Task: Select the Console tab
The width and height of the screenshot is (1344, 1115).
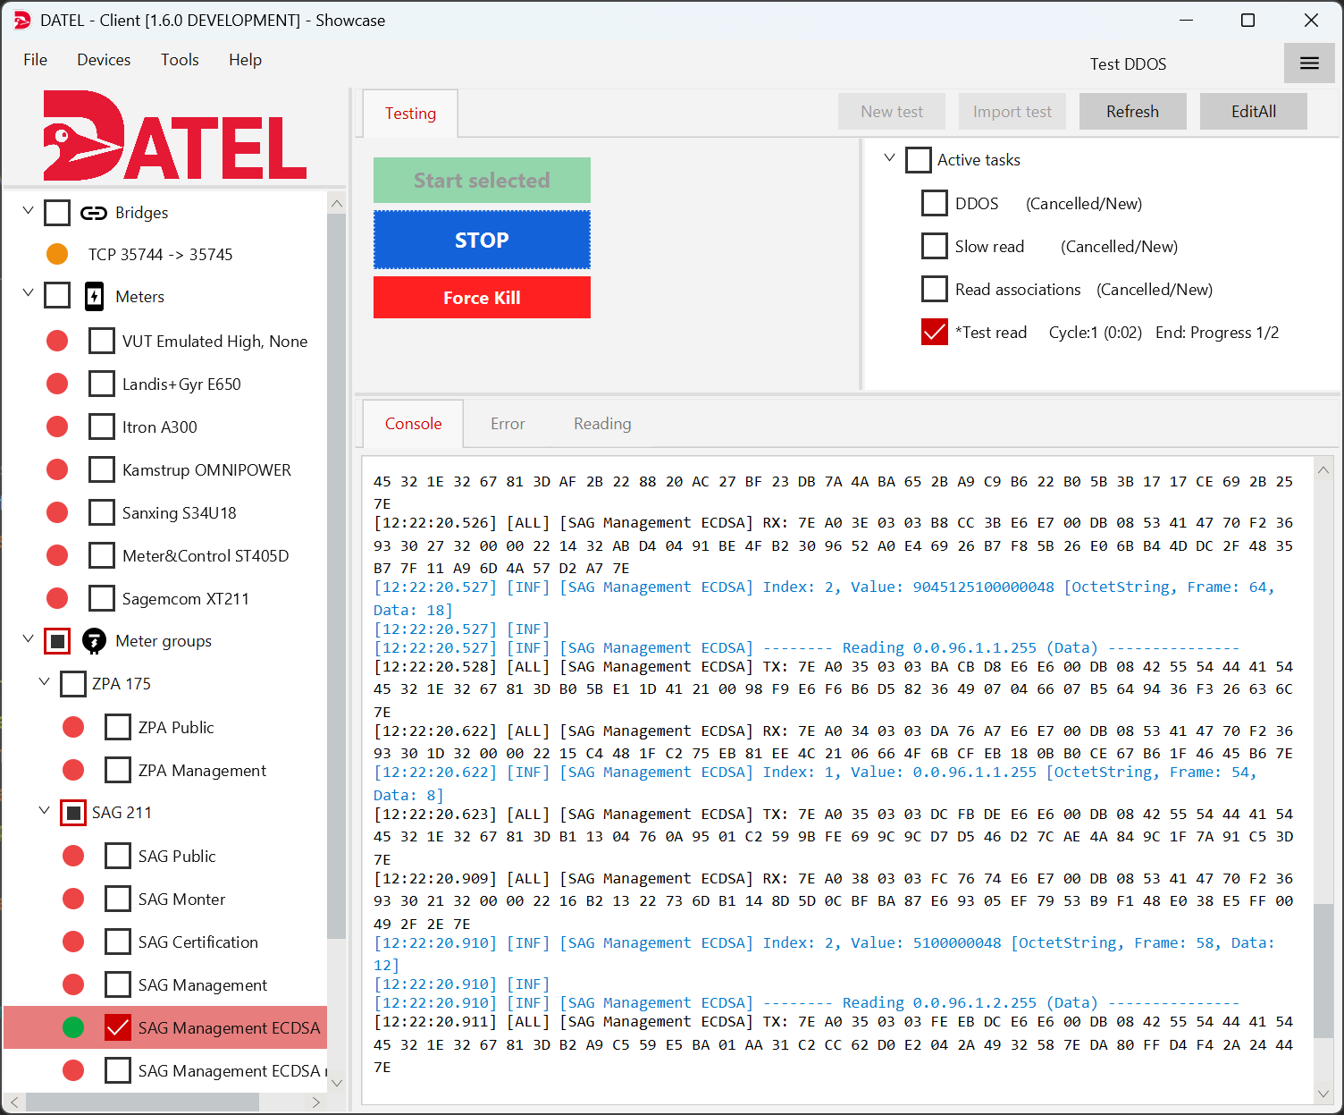Action: click(413, 424)
